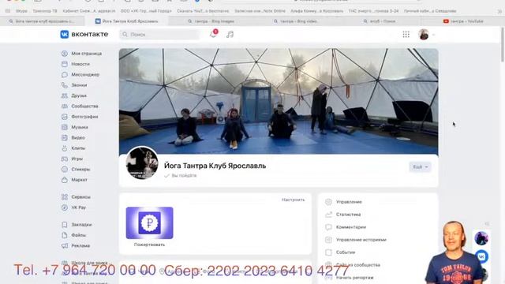Click the Пожертвовать ruble app tile
The width and height of the screenshot is (505, 284).
[x=149, y=222]
